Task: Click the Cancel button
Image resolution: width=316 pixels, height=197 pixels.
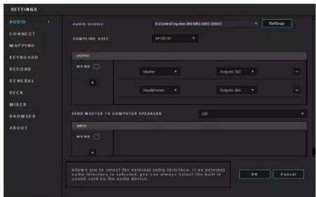Action: (288, 174)
